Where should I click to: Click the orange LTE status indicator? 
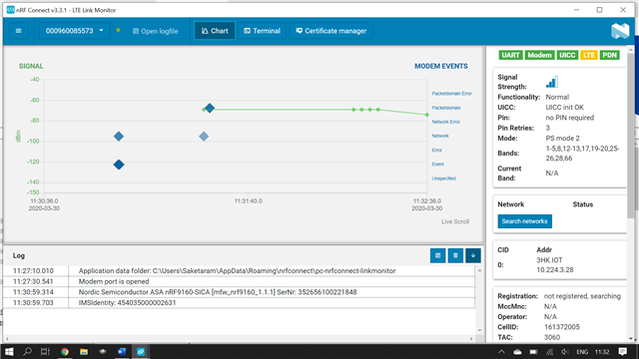588,56
